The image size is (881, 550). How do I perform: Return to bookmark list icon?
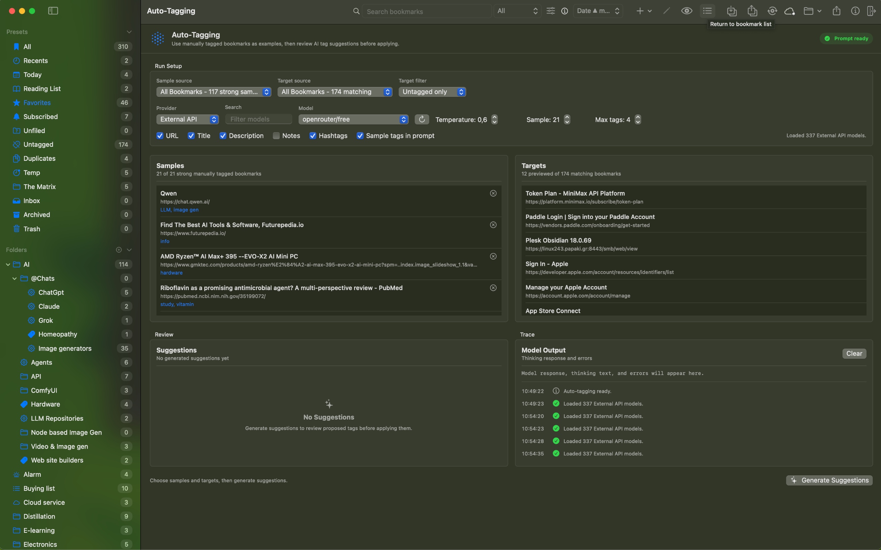coord(707,11)
